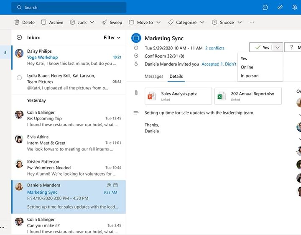Image resolution: width=301 pixels, height=235 pixels.
Task: Click the Yesterday group header
Action: click(x=36, y=100)
